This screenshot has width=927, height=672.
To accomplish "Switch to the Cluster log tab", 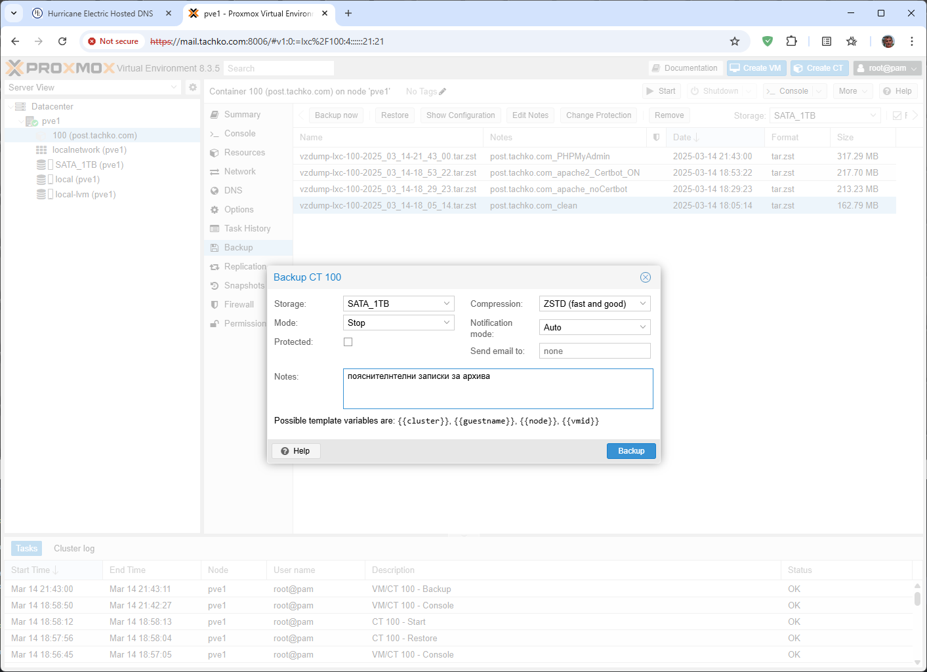I will 74,548.
